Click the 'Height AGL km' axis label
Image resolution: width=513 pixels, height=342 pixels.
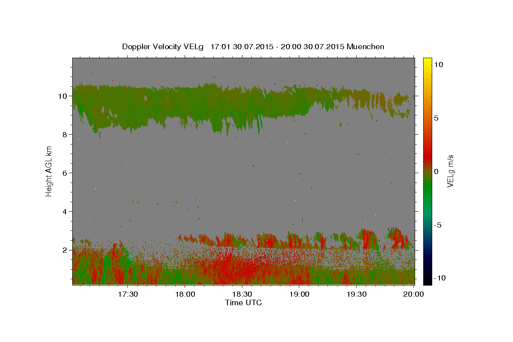click(49, 171)
